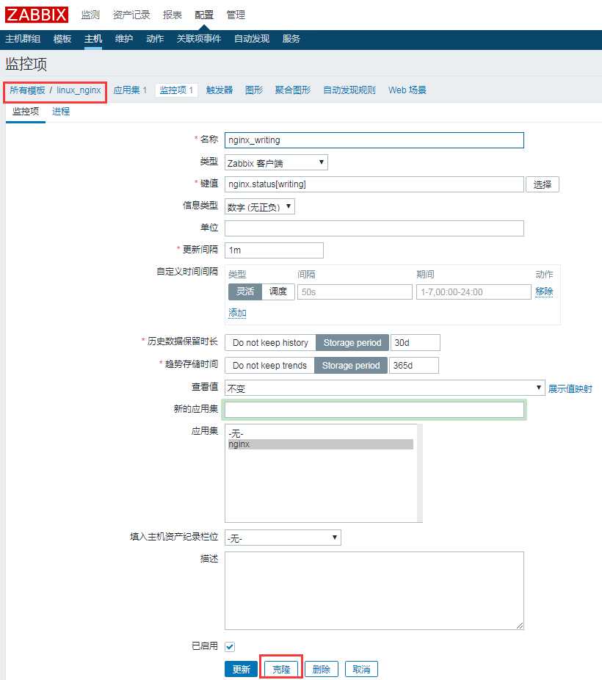This screenshot has width=602, height=680.
Task: Open 聚合图形 link
Action: [293, 90]
